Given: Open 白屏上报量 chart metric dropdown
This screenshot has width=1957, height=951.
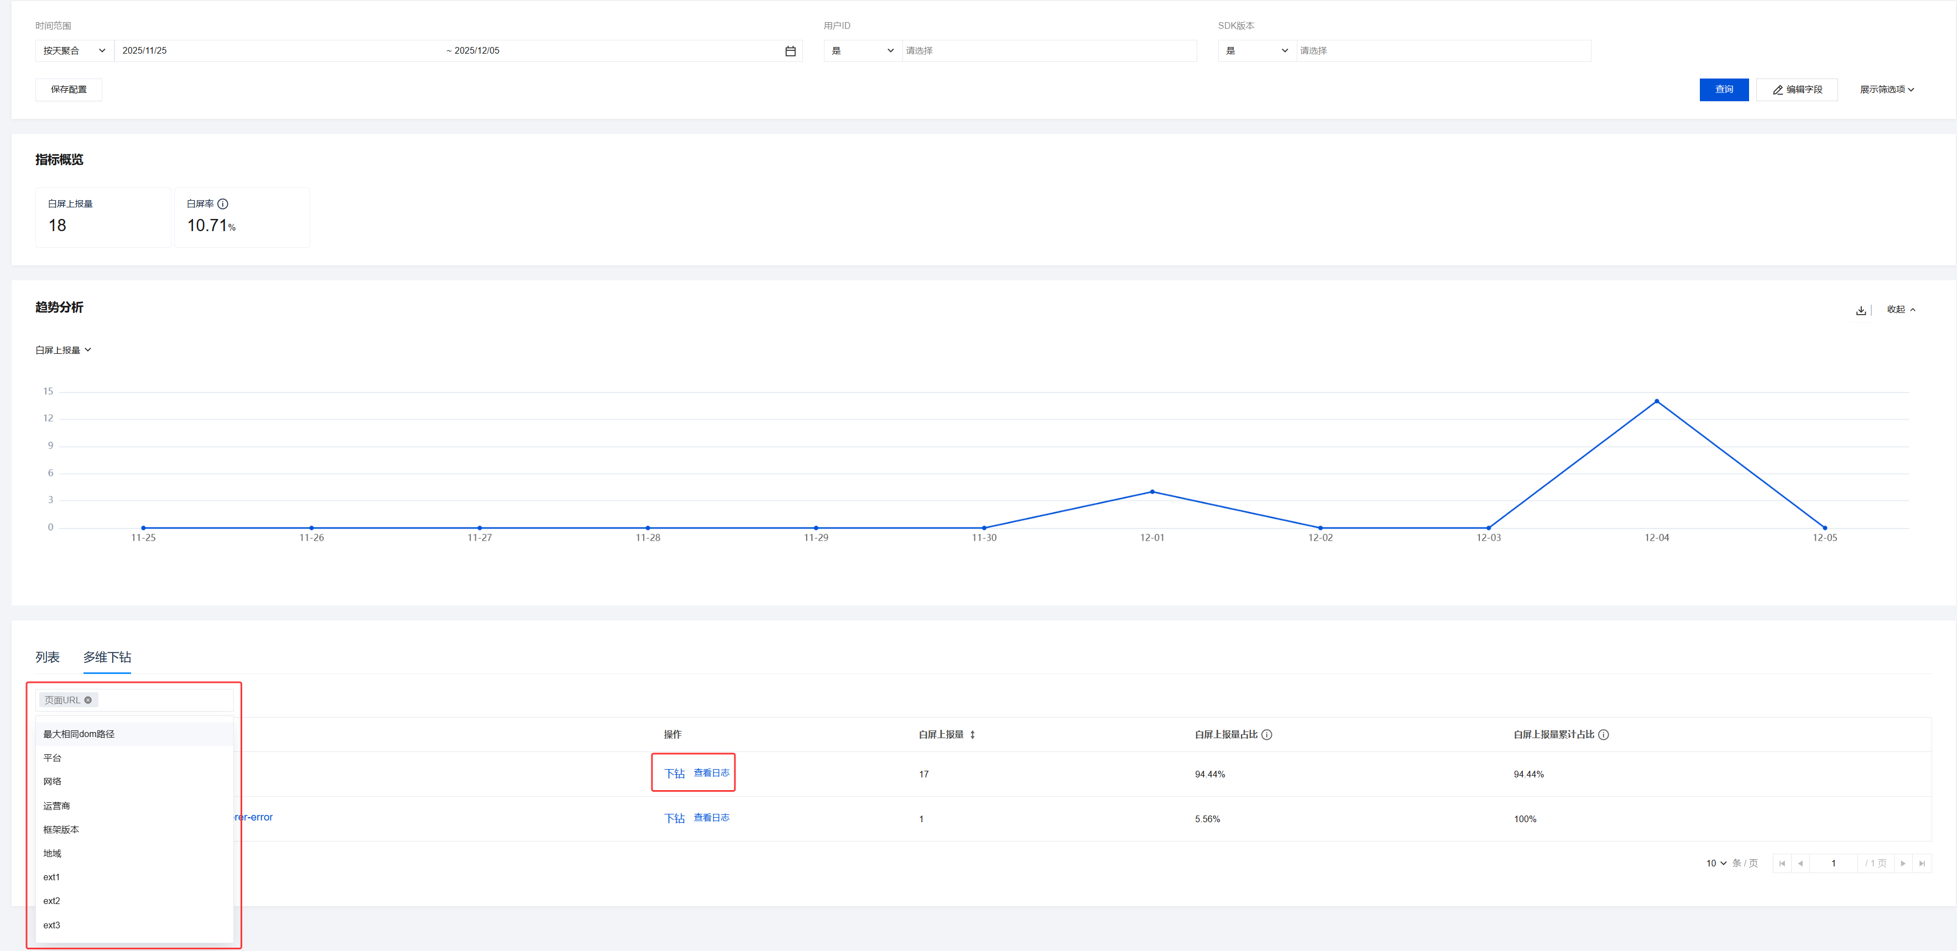Looking at the screenshot, I should [63, 350].
